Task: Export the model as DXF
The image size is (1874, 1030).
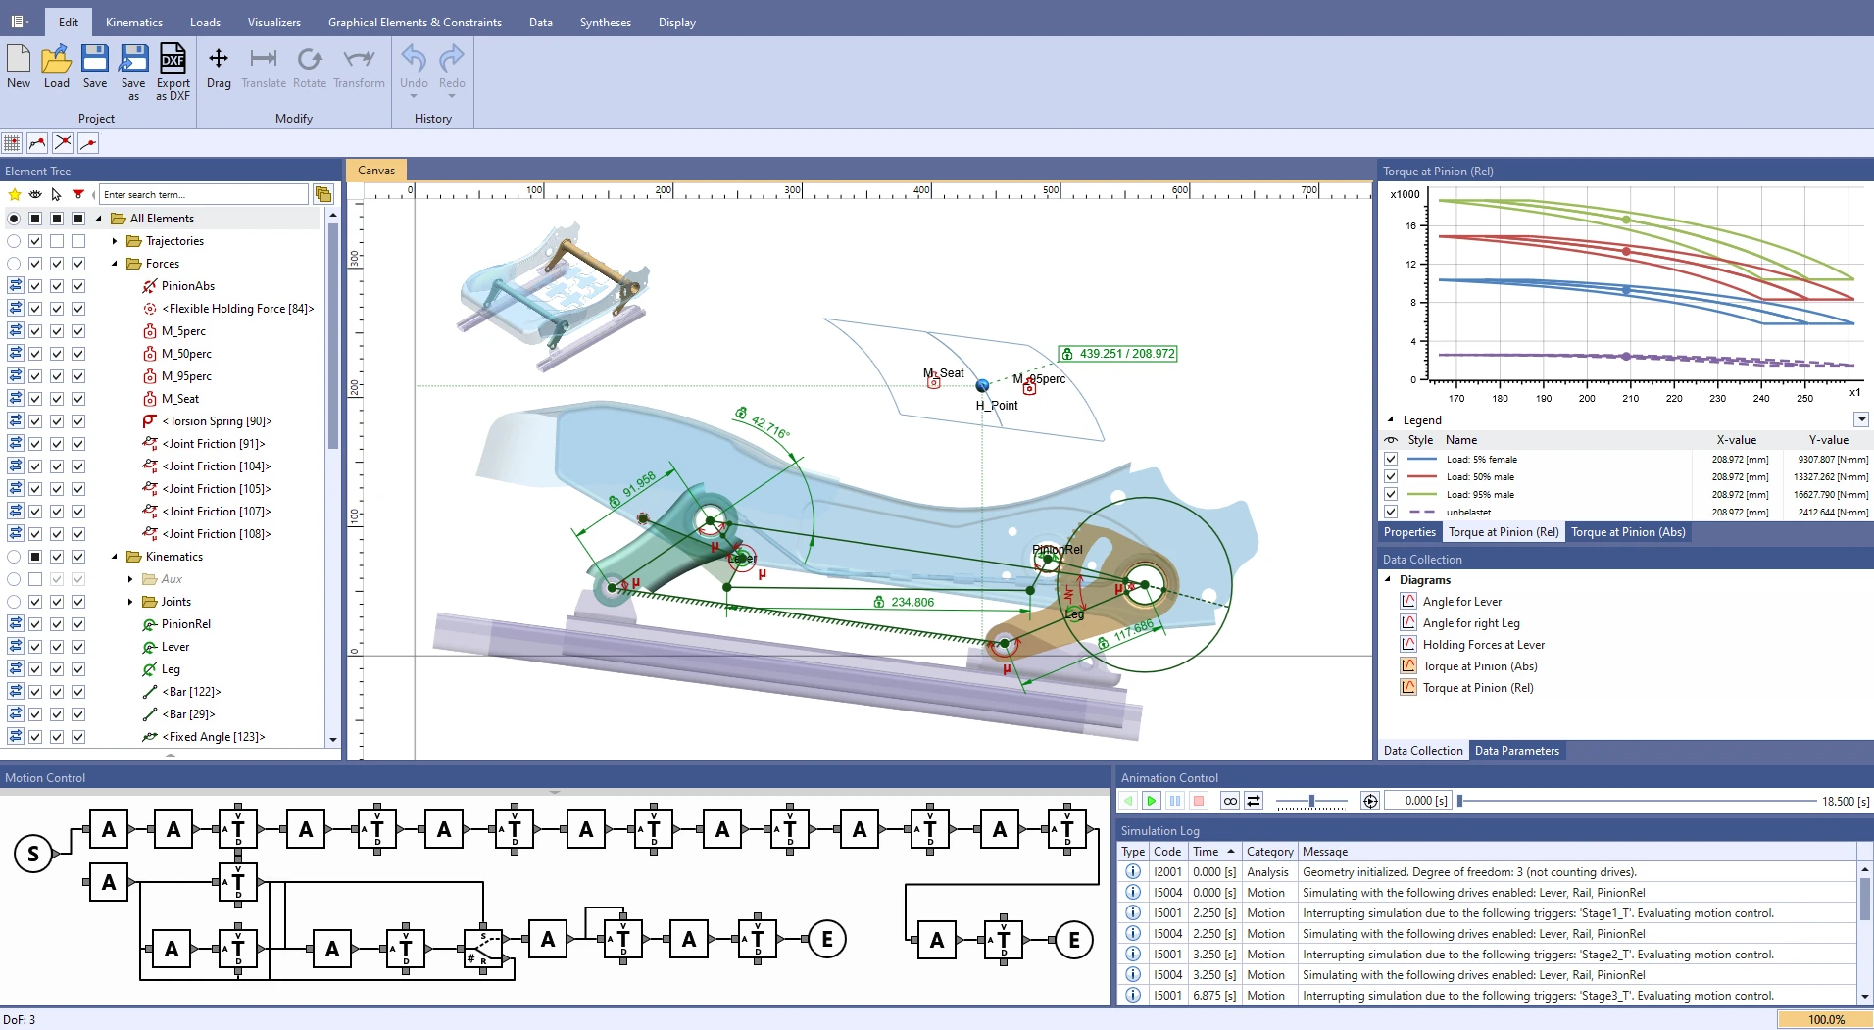Action: click(173, 73)
